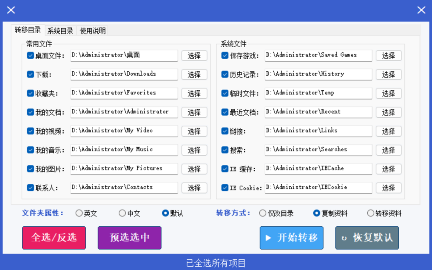432x270 pixels.
Task: Toggle the IE Cookie checkbox
Action: point(225,188)
